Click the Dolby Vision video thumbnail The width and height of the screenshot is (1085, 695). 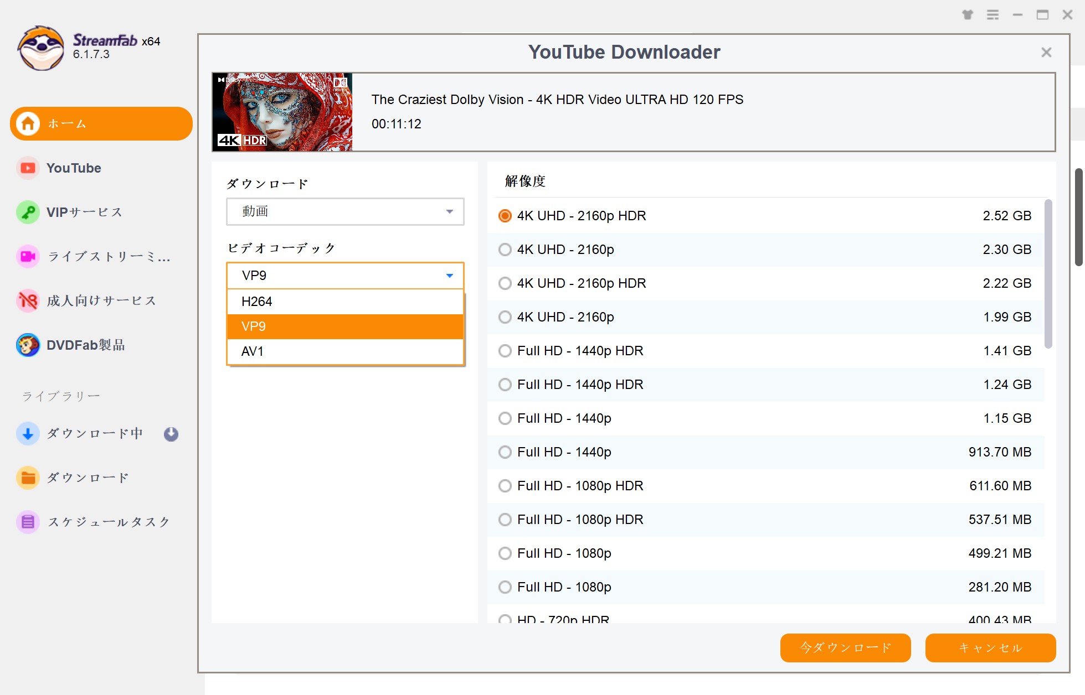282,112
